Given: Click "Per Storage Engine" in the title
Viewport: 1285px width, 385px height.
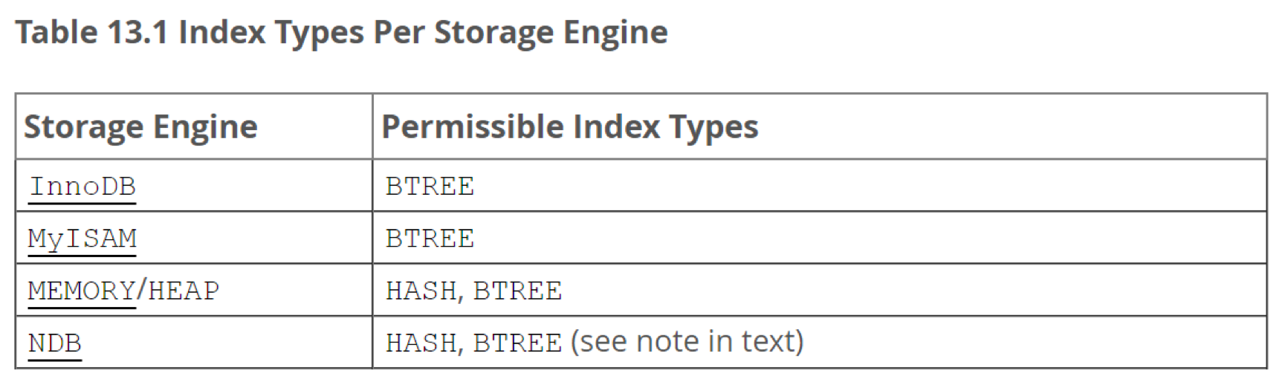Looking at the screenshot, I should point(520,33).
